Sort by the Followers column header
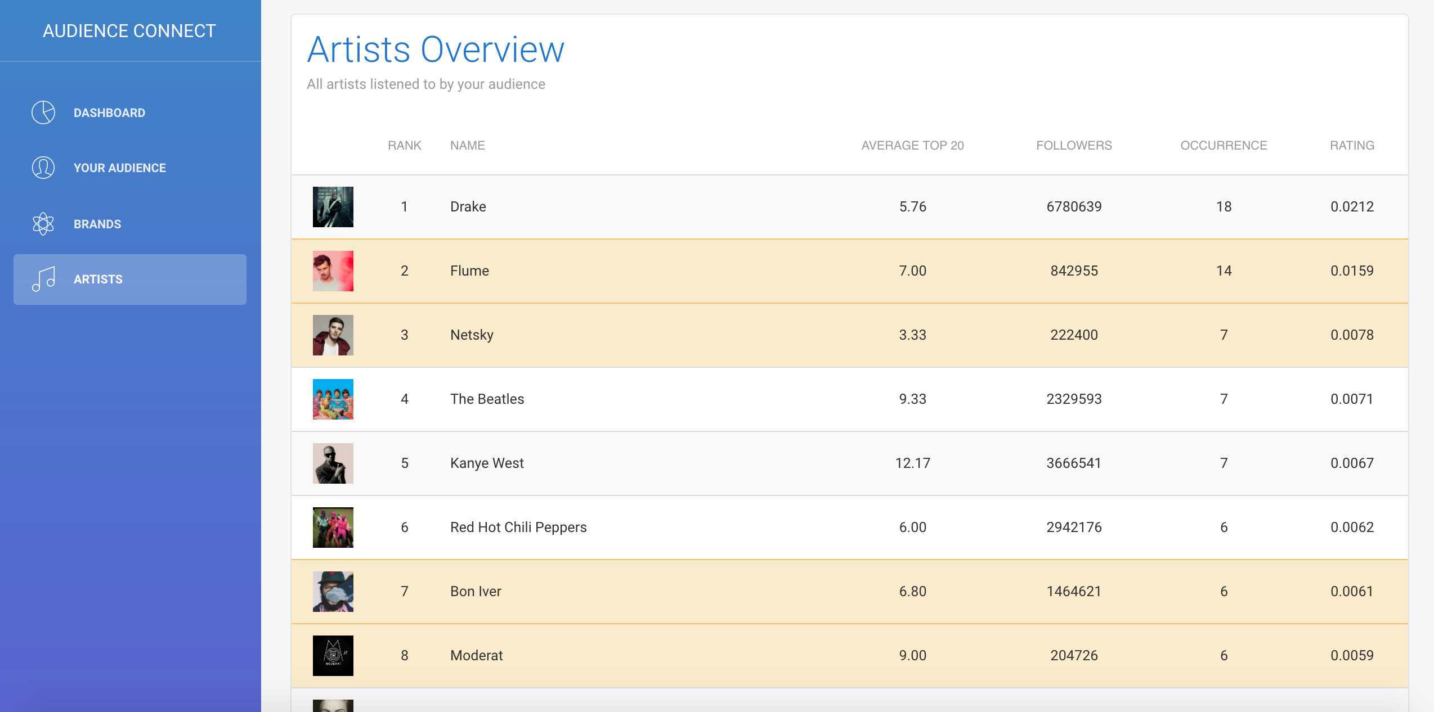The width and height of the screenshot is (1434, 712). tap(1074, 146)
